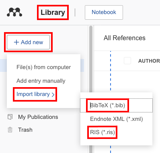Go to Trash in the sidebar
Viewport: 160px width, 153px height.
pyautogui.click(x=25, y=130)
